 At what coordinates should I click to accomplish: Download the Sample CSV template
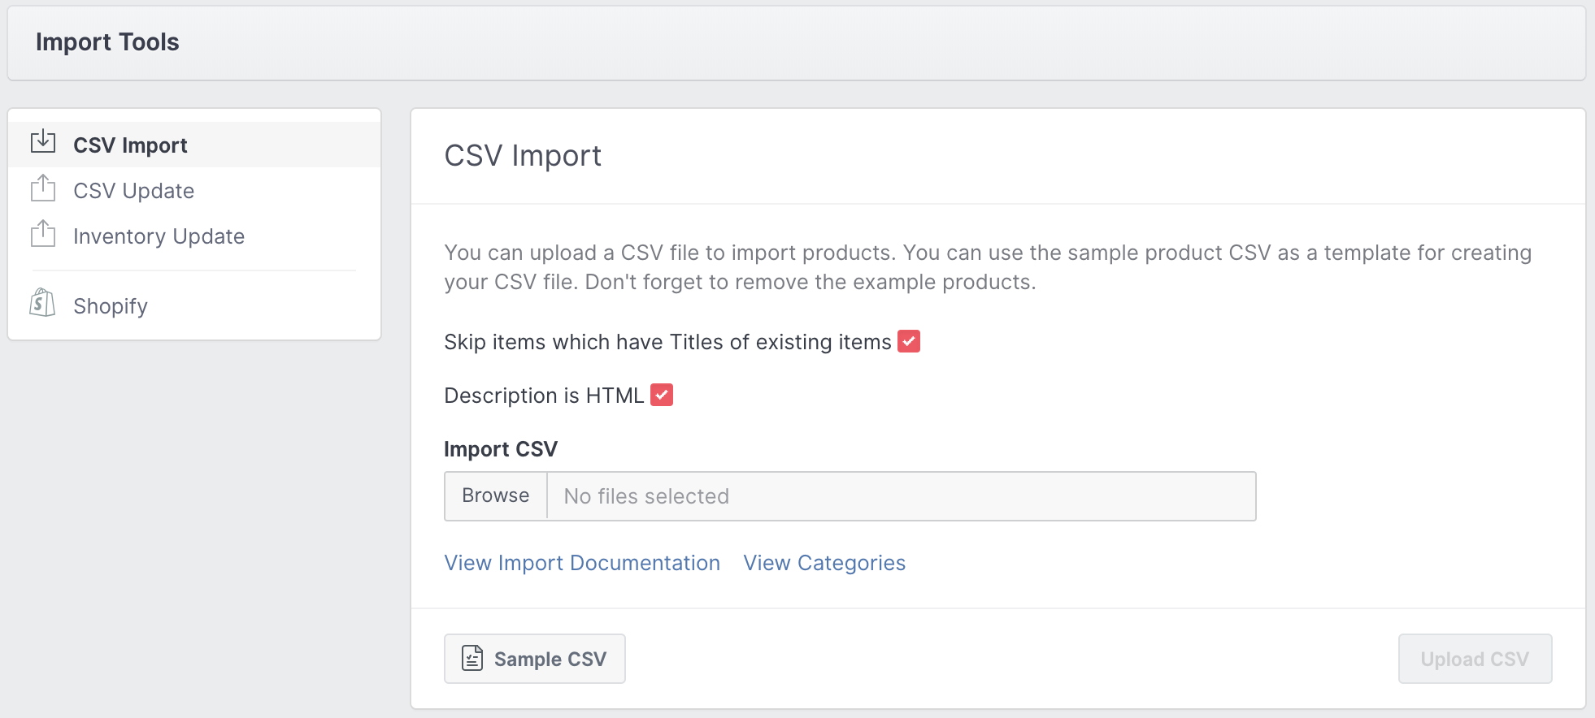coord(535,659)
